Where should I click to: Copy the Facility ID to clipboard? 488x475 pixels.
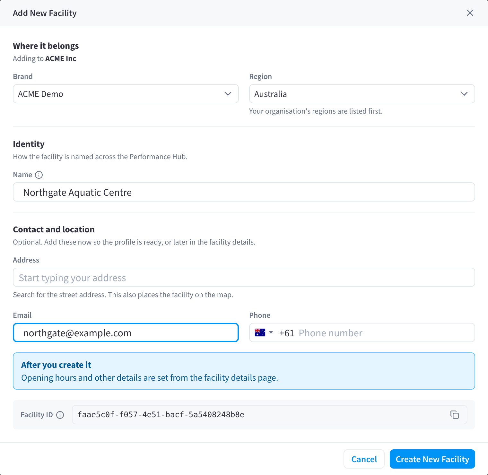tap(454, 415)
